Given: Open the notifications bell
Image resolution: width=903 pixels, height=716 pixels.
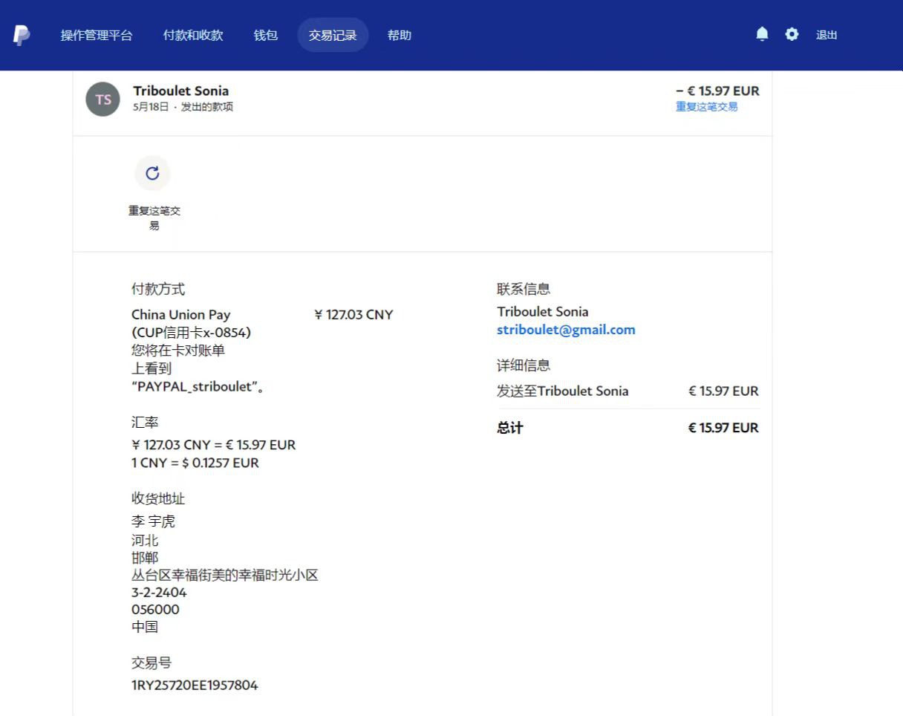Looking at the screenshot, I should [x=762, y=34].
